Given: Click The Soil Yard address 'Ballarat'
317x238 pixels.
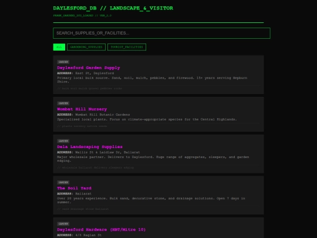Looking at the screenshot, I should coord(83,194).
